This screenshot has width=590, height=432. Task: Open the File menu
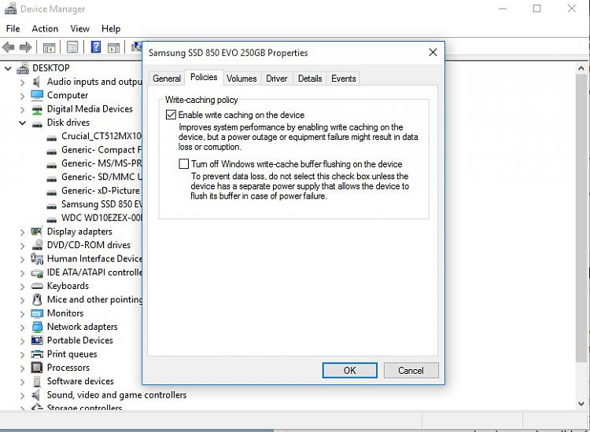(x=13, y=28)
